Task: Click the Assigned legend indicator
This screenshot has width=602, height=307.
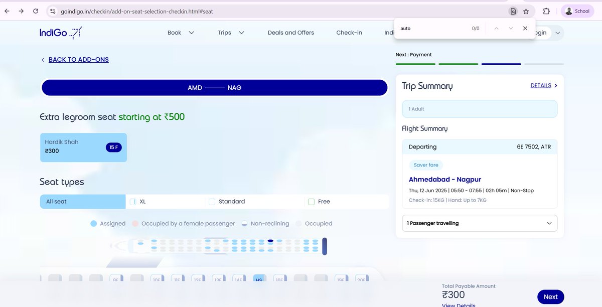Action: [93, 224]
